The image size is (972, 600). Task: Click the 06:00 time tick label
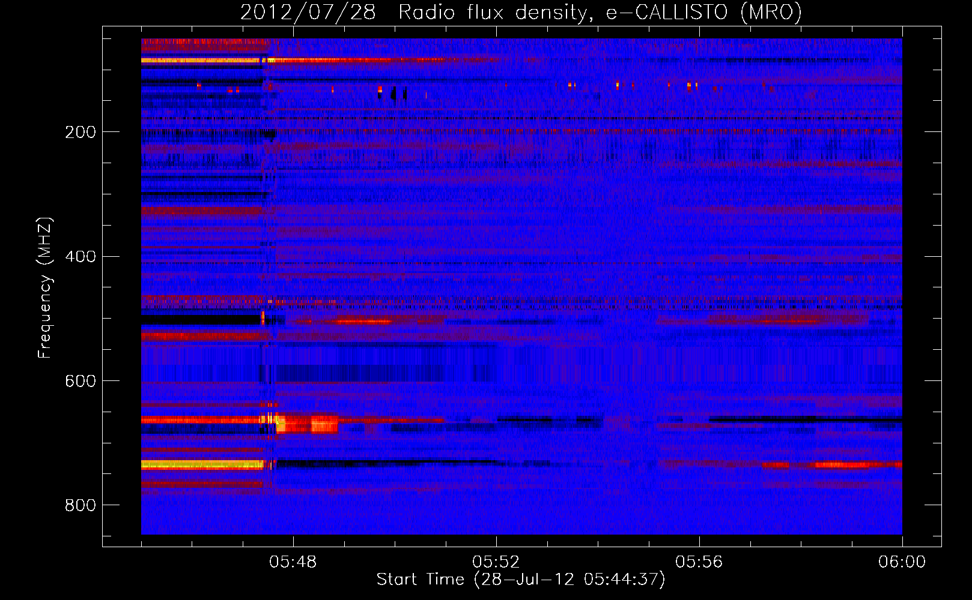[x=902, y=562]
